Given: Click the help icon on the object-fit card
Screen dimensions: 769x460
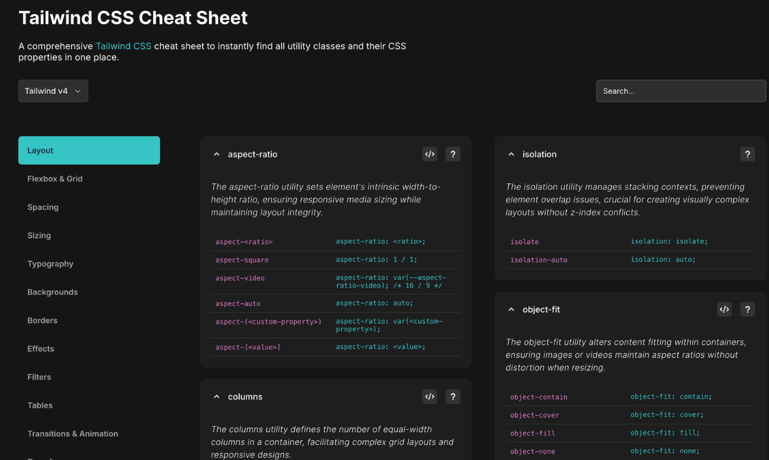Looking at the screenshot, I should (747, 309).
